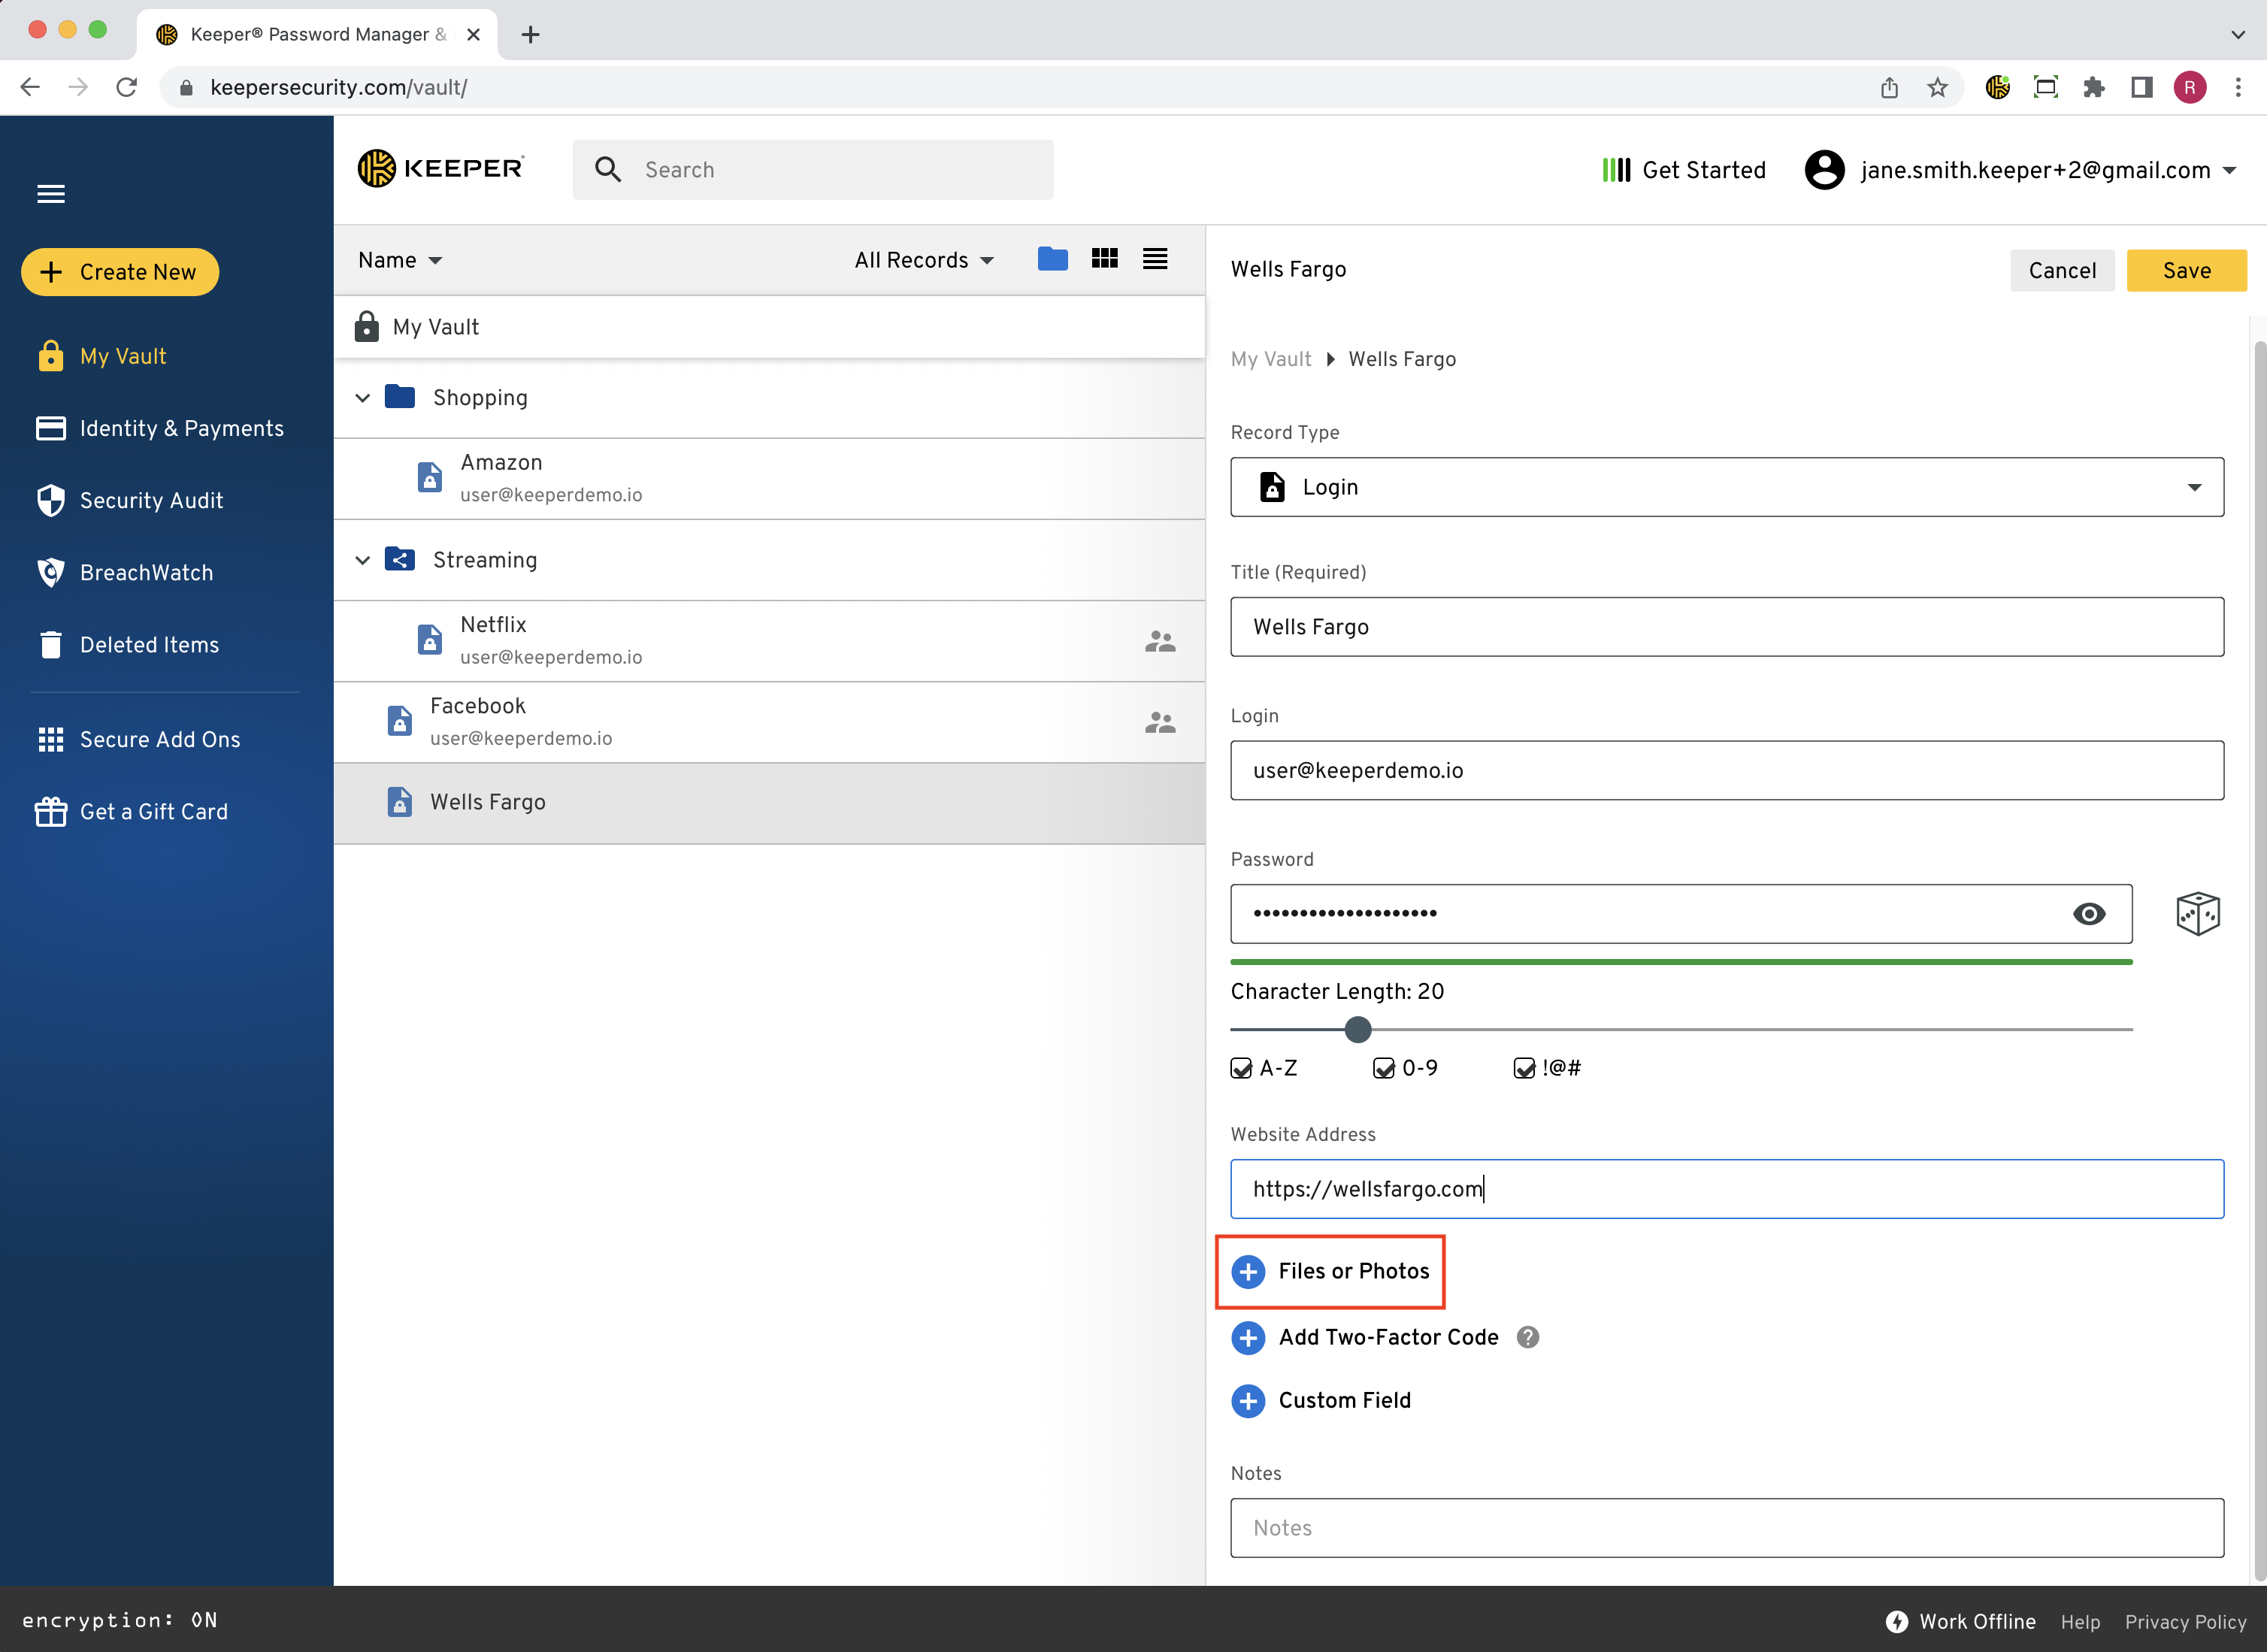This screenshot has width=2267, height=1652.
Task: Open Keeper browser extension icon
Action: click(x=1997, y=88)
